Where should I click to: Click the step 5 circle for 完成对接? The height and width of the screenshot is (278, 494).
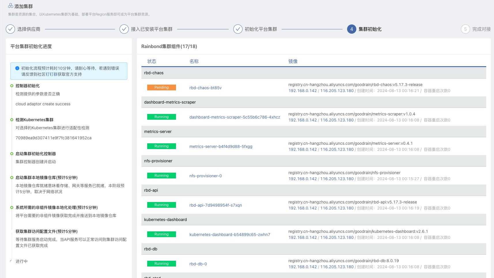(465, 29)
